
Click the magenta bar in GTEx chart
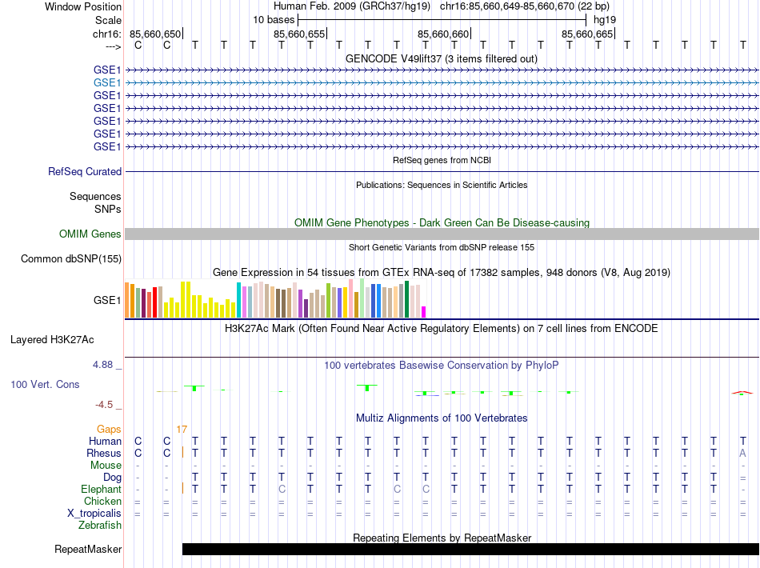(x=424, y=312)
